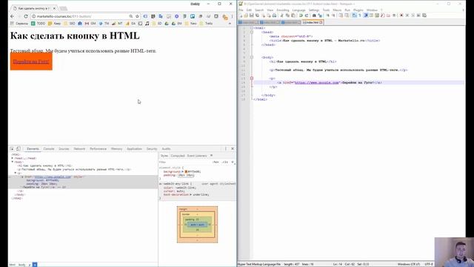Screen dimensions: 474x267
Task: Collapse body fold marker in Notepad++
Action: coord(252,57)
